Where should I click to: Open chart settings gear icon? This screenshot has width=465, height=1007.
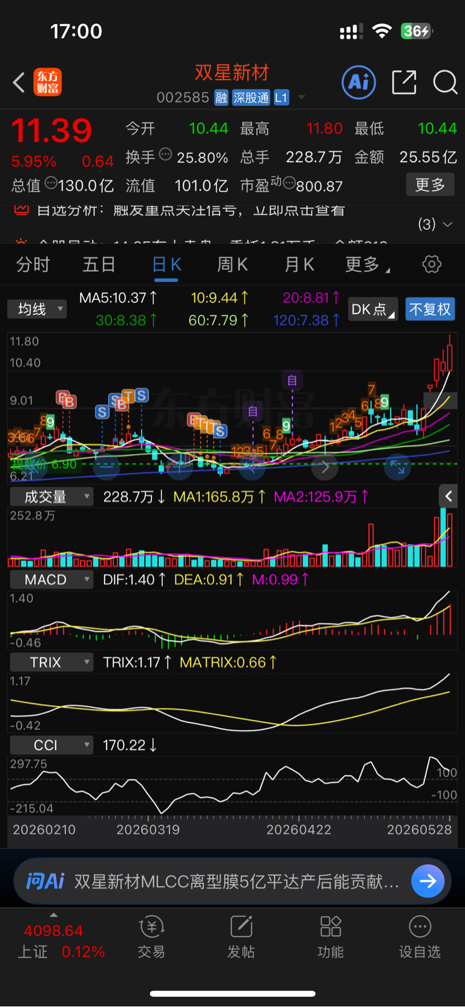[432, 265]
